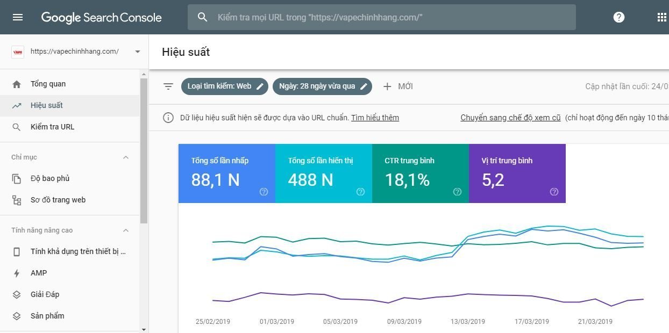Image resolution: width=669 pixels, height=333 pixels.
Task: Toggle the CTR trung bình metric card
Action: 421,173
